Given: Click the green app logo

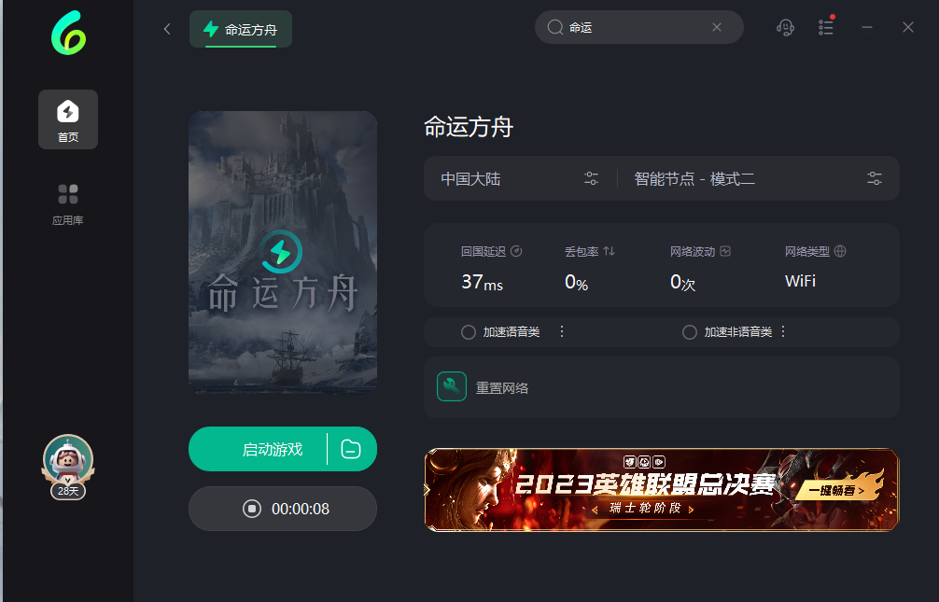Looking at the screenshot, I should point(68,35).
